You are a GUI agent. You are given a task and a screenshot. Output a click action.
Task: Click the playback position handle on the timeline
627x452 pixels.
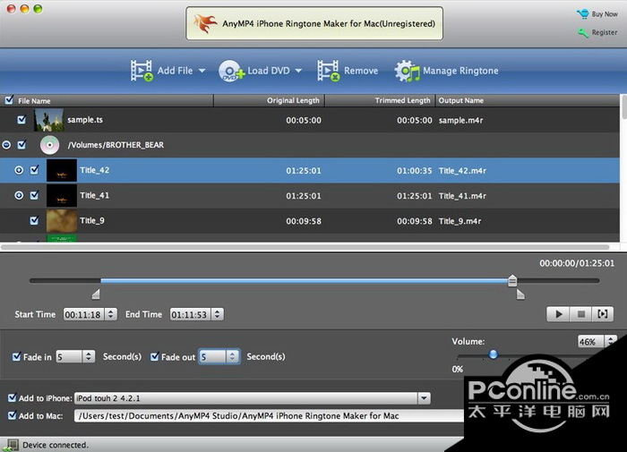[512, 280]
